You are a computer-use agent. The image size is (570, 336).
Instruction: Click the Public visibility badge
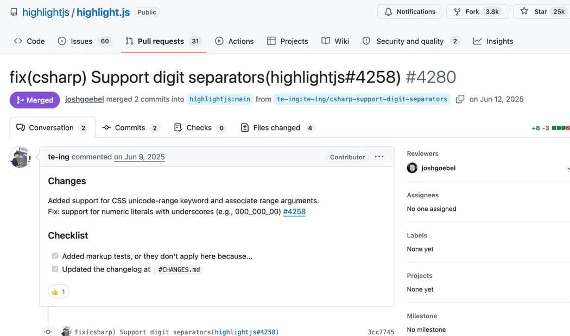click(147, 12)
